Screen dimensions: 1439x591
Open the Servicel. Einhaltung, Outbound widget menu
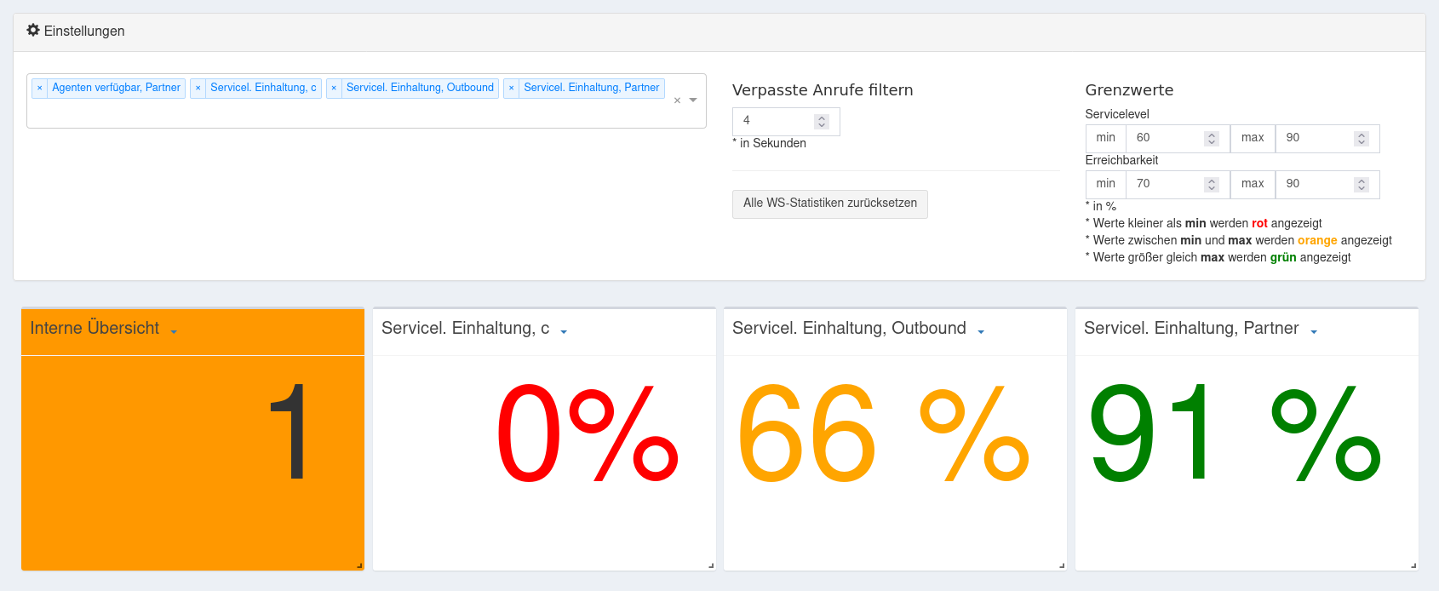[981, 331]
